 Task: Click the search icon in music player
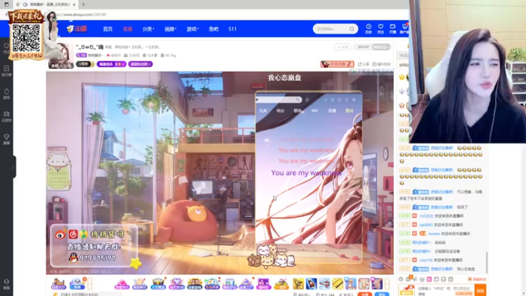(298, 100)
